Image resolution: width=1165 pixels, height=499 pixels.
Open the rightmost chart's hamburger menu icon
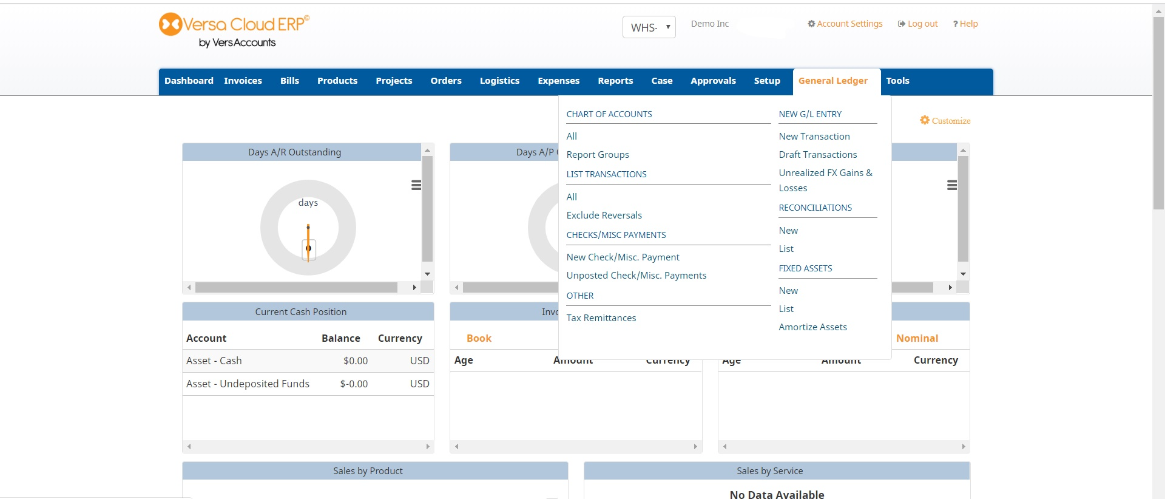[952, 185]
